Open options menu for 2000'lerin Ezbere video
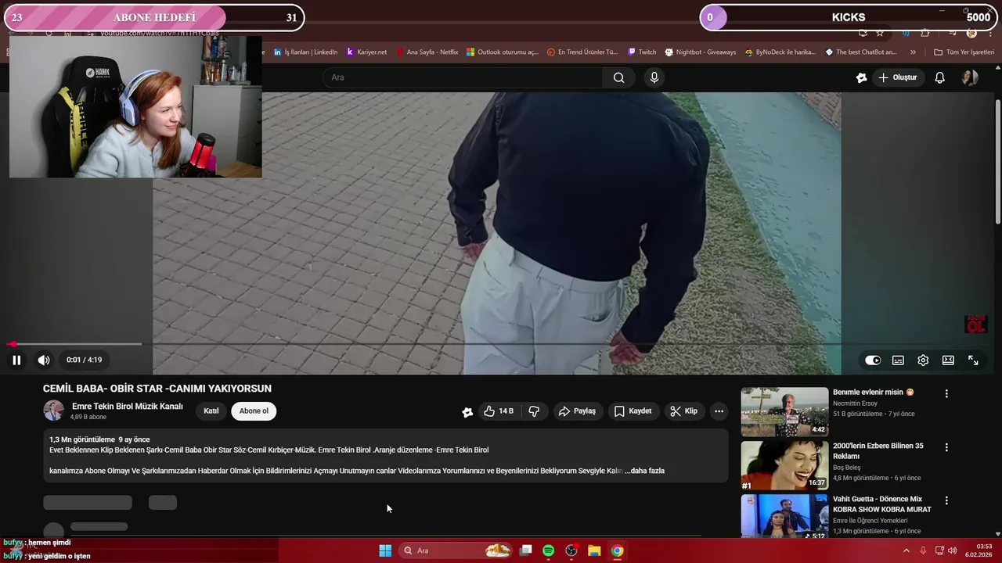 (x=946, y=447)
